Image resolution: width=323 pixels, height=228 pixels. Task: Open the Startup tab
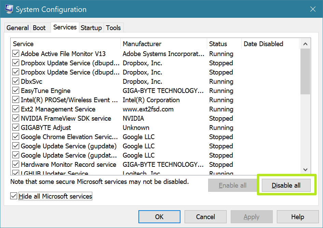tap(91, 27)
